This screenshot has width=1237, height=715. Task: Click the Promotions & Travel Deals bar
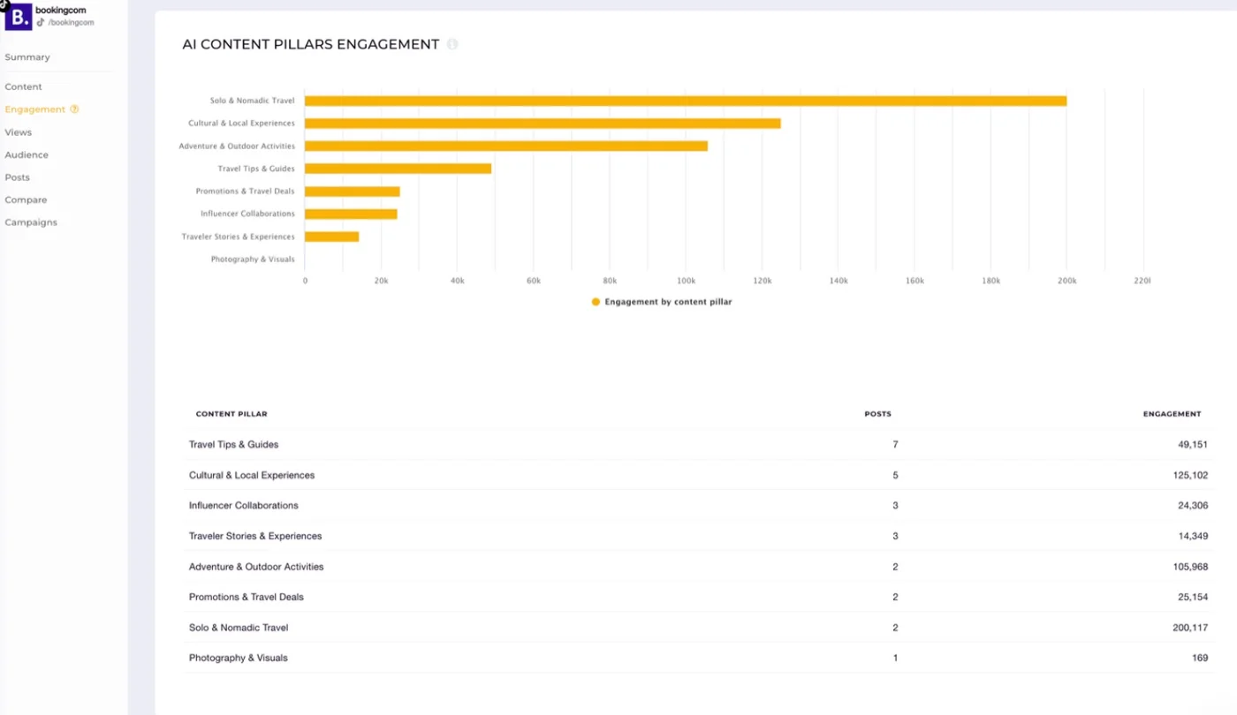point(353,192)
